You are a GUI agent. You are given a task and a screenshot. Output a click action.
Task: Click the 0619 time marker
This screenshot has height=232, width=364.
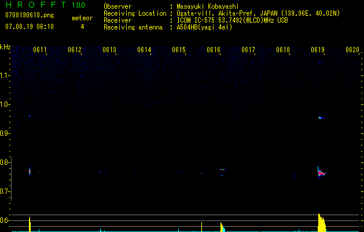point(318,50)
